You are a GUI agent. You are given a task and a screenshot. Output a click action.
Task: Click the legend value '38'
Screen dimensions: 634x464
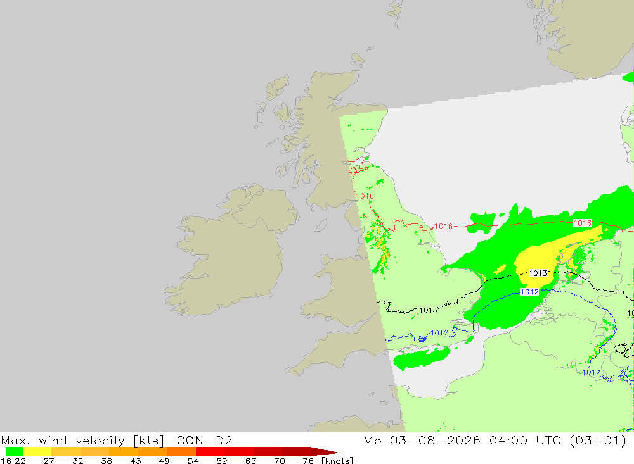pos(107,461)
